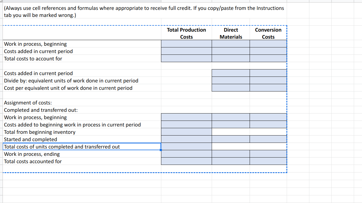The height and width of the screenshot is (203, 362).
Task: Click the Total from beginning inventory label
Action: pyautogui.click(x=40, y=132)
